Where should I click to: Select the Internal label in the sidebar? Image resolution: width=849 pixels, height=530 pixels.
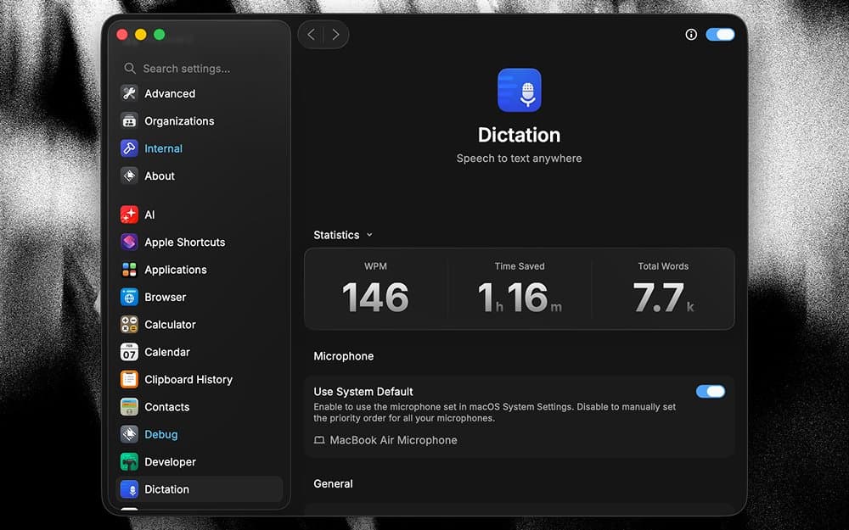163,148
